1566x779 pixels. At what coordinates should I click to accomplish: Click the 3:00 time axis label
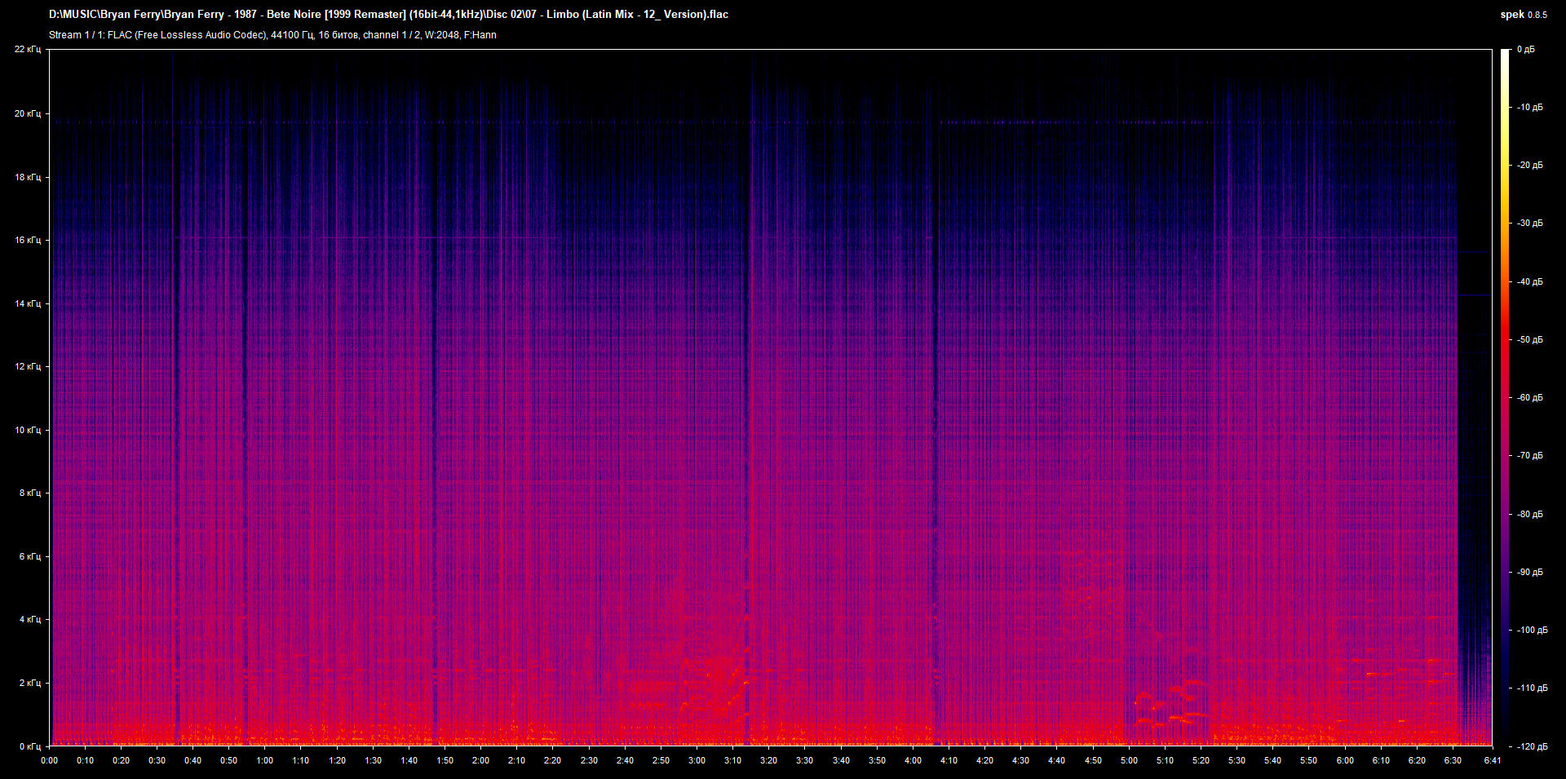click(697, 761)
